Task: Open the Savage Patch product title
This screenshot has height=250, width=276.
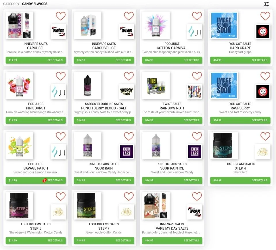Action: 36,168
